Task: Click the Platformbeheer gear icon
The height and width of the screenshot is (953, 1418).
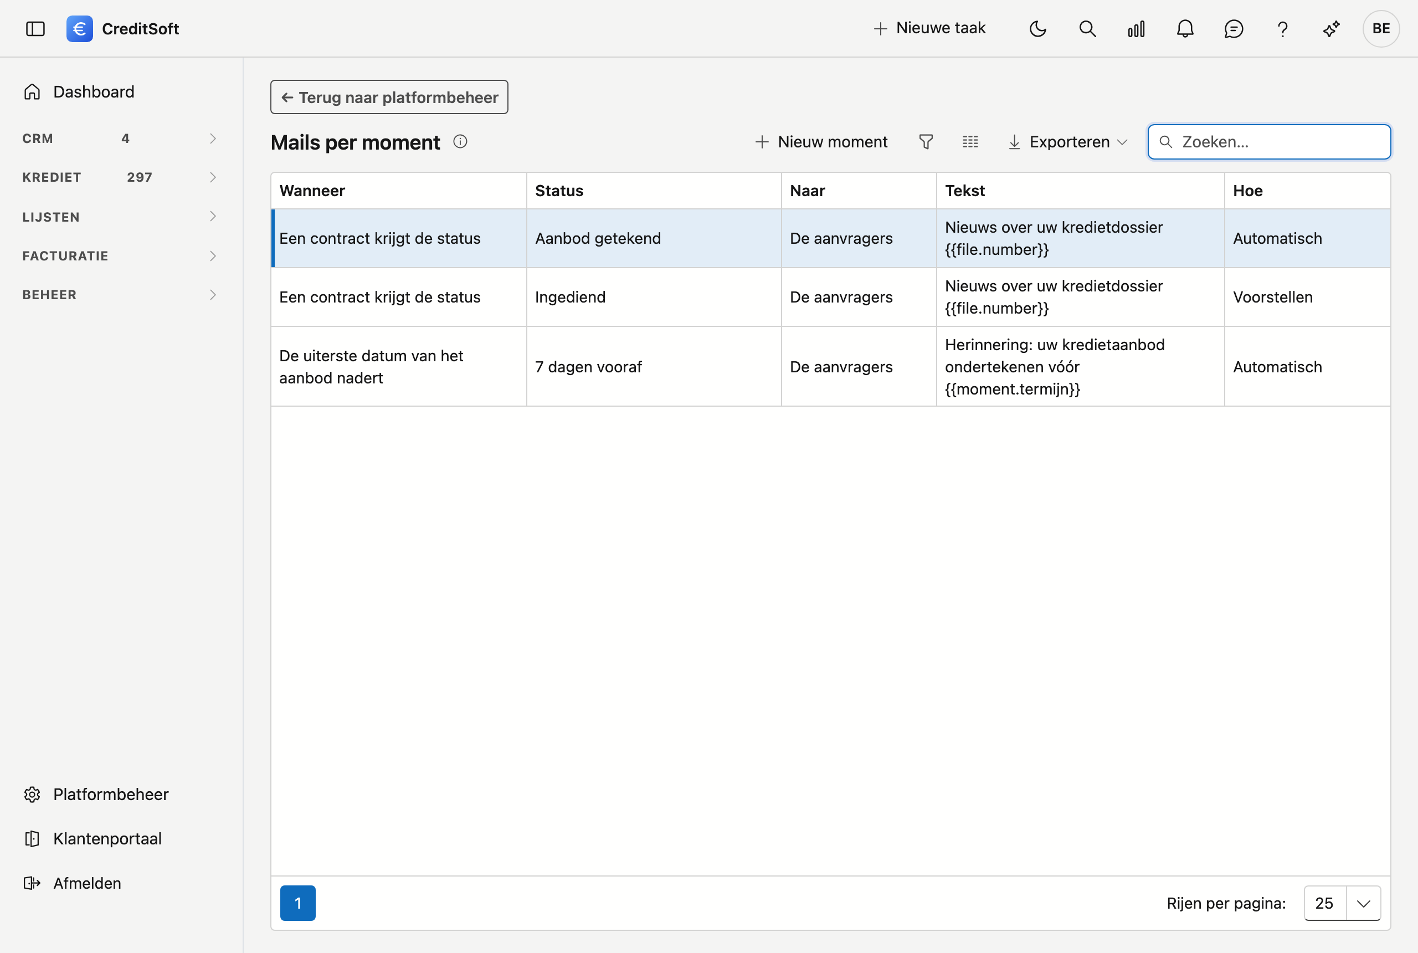Action: click(32, 795)
